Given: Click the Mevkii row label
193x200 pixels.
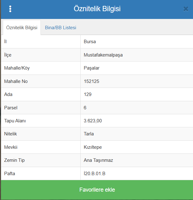Looking at the screenshot, I should click(x=11, y=147).
